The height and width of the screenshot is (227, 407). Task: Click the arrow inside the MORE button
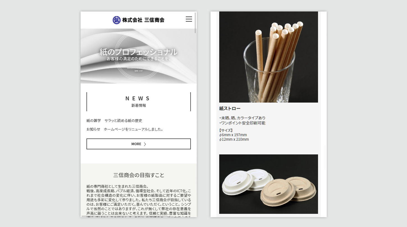(x=145, y=144)
